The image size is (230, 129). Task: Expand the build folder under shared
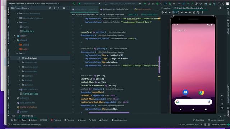click(17, 49)
